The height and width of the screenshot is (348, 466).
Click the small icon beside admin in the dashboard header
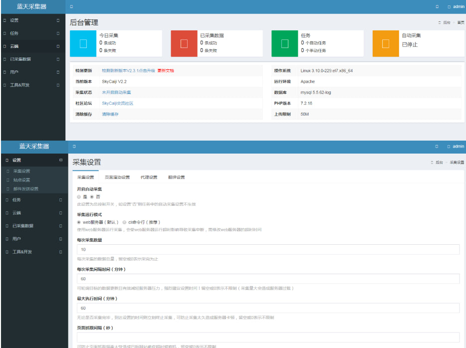[x=449, y=7]
